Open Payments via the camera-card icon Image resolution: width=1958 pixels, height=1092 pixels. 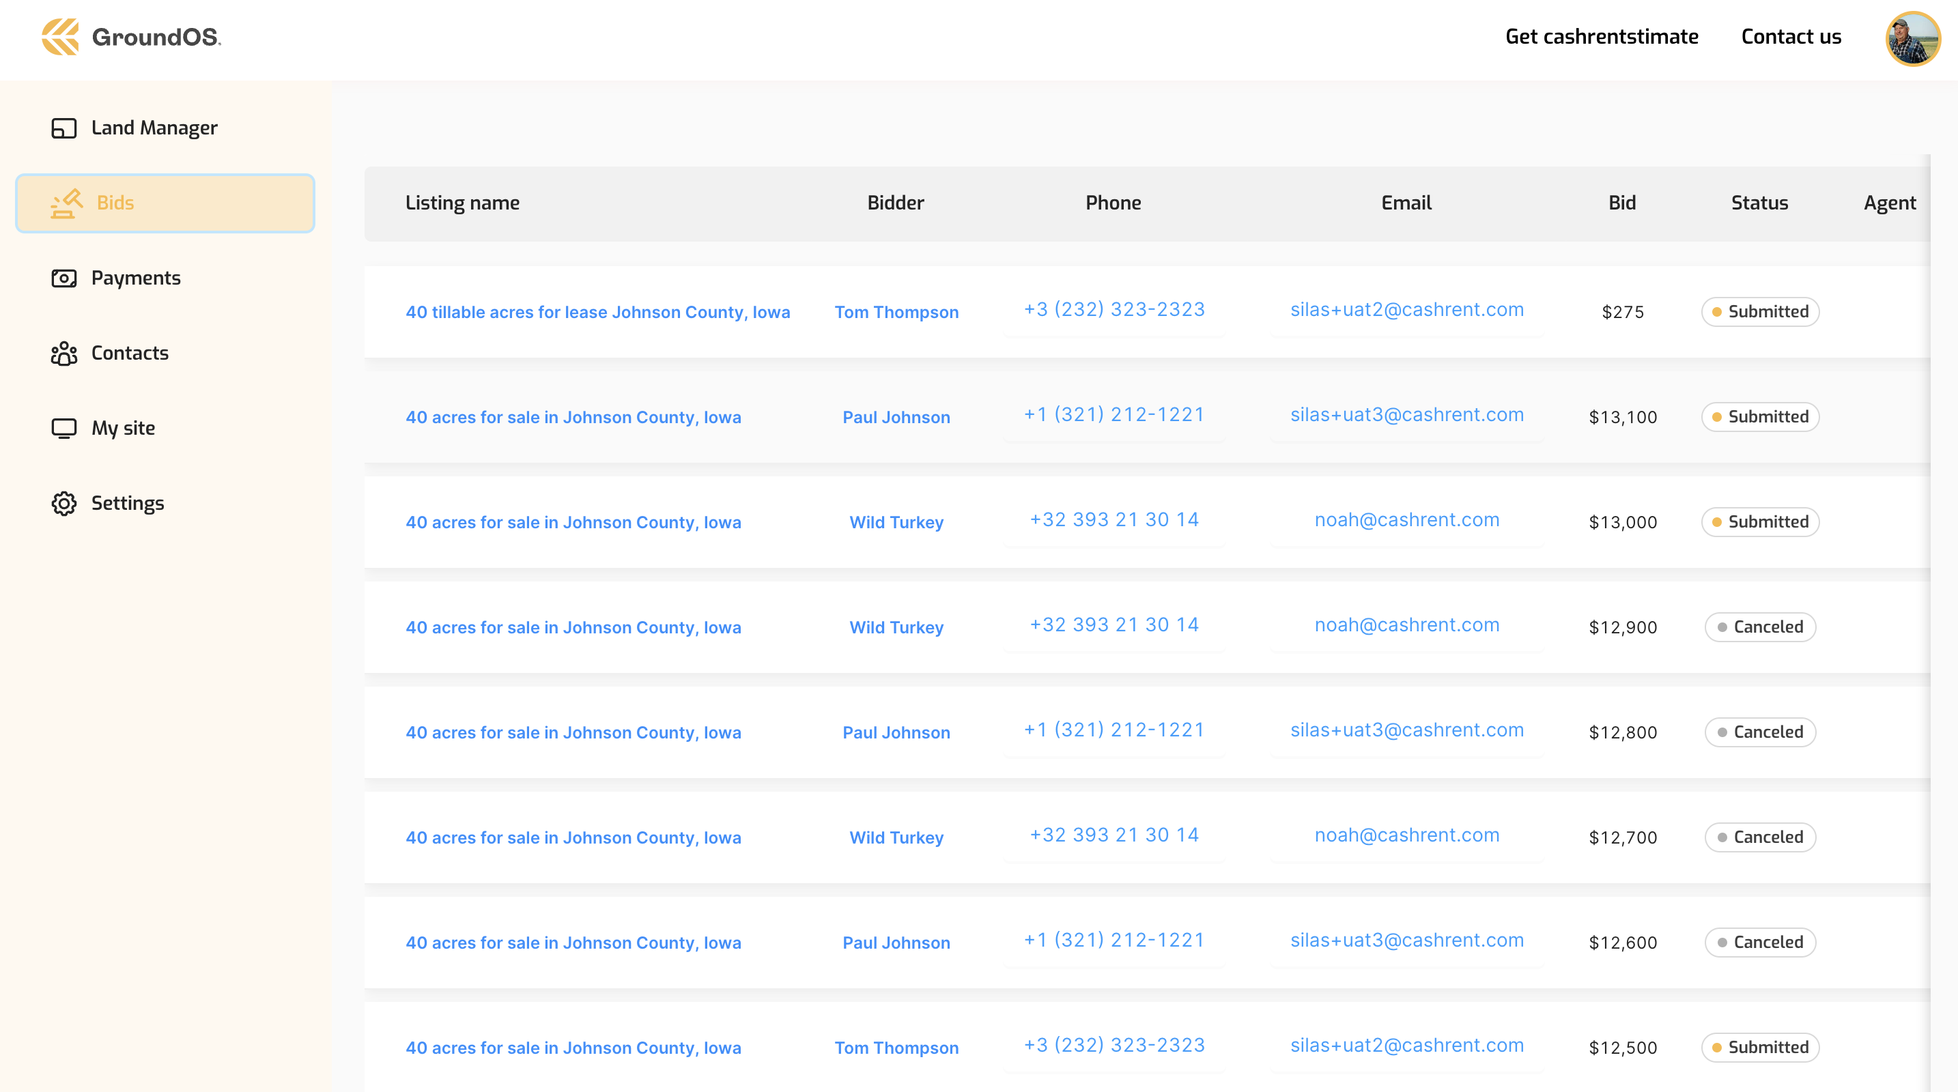click(64, 278)
